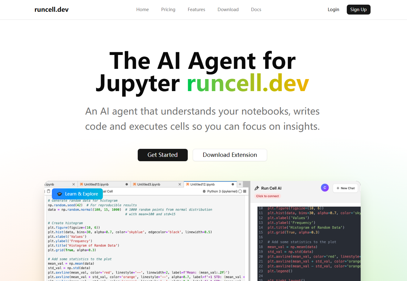Click the Python logo next to the kernel name

(204, 191)
